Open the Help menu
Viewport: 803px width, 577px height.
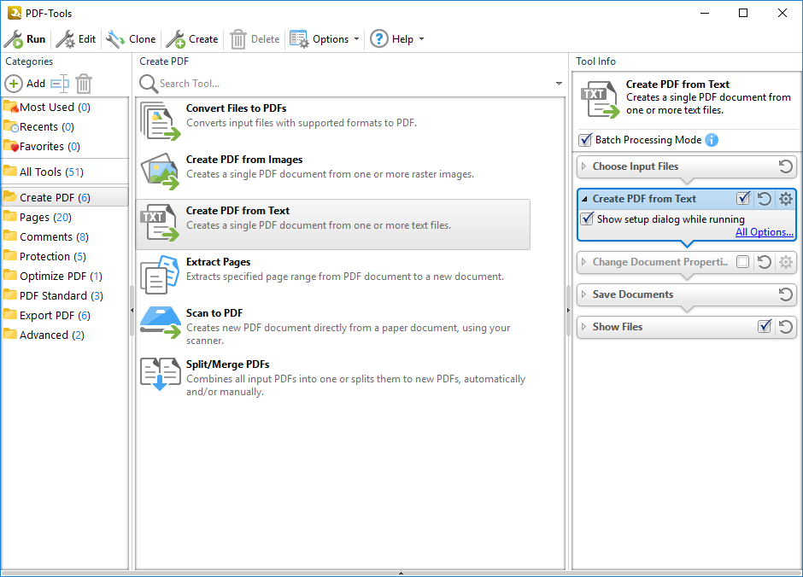[396, 39]
